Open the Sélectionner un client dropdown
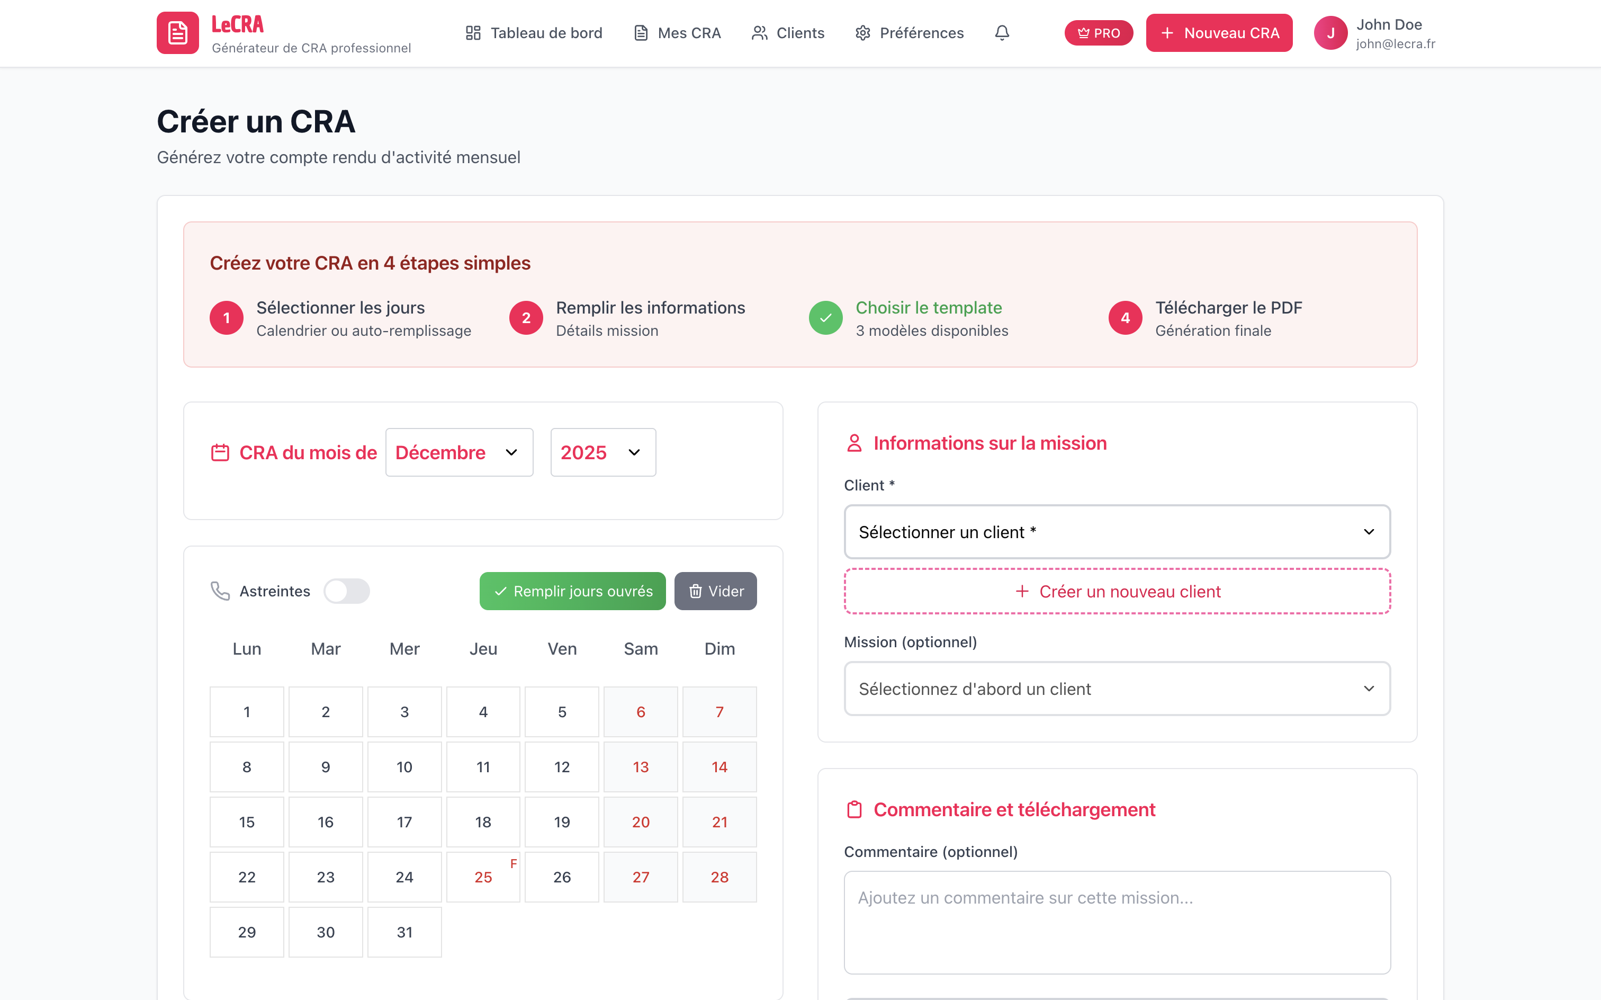1601x1000 pixels. (1117, 532)
